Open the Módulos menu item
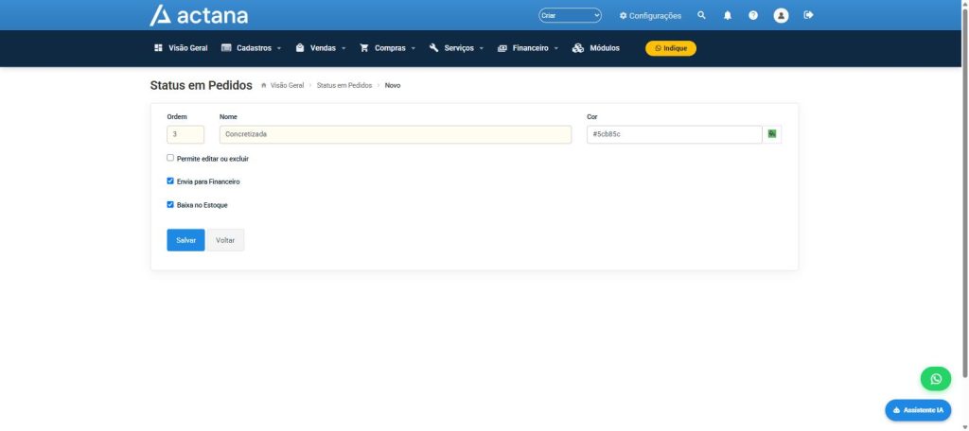 tap(596, 48)
